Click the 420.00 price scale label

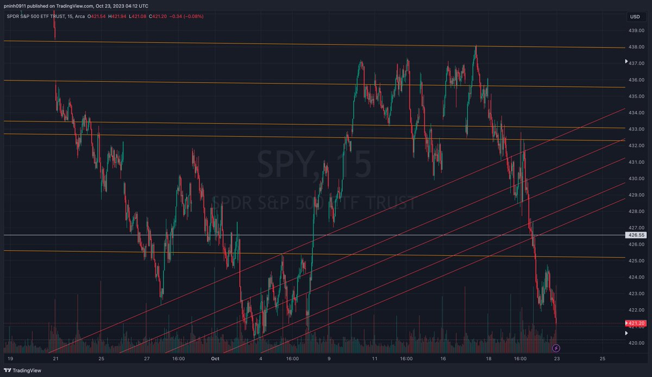[637, 343]
